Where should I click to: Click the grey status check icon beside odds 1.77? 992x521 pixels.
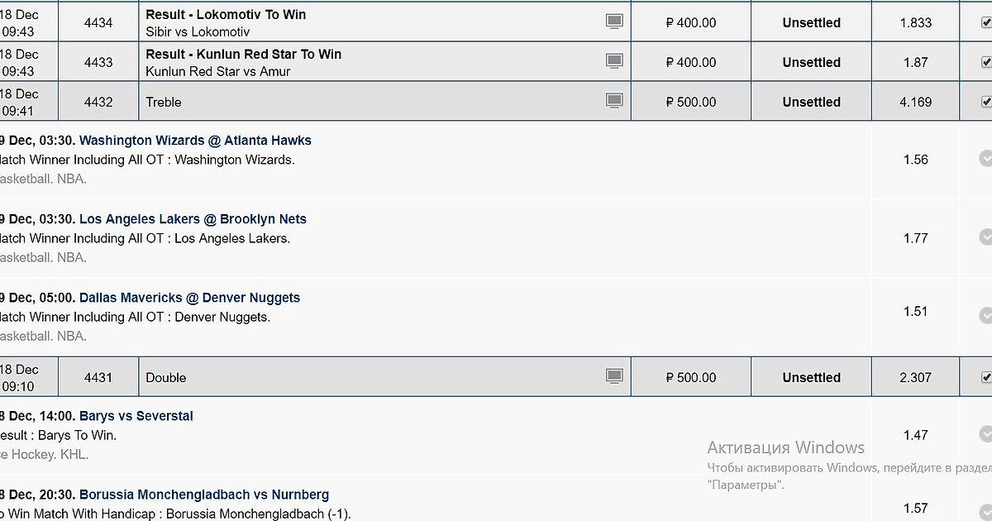tap(985, 237)
